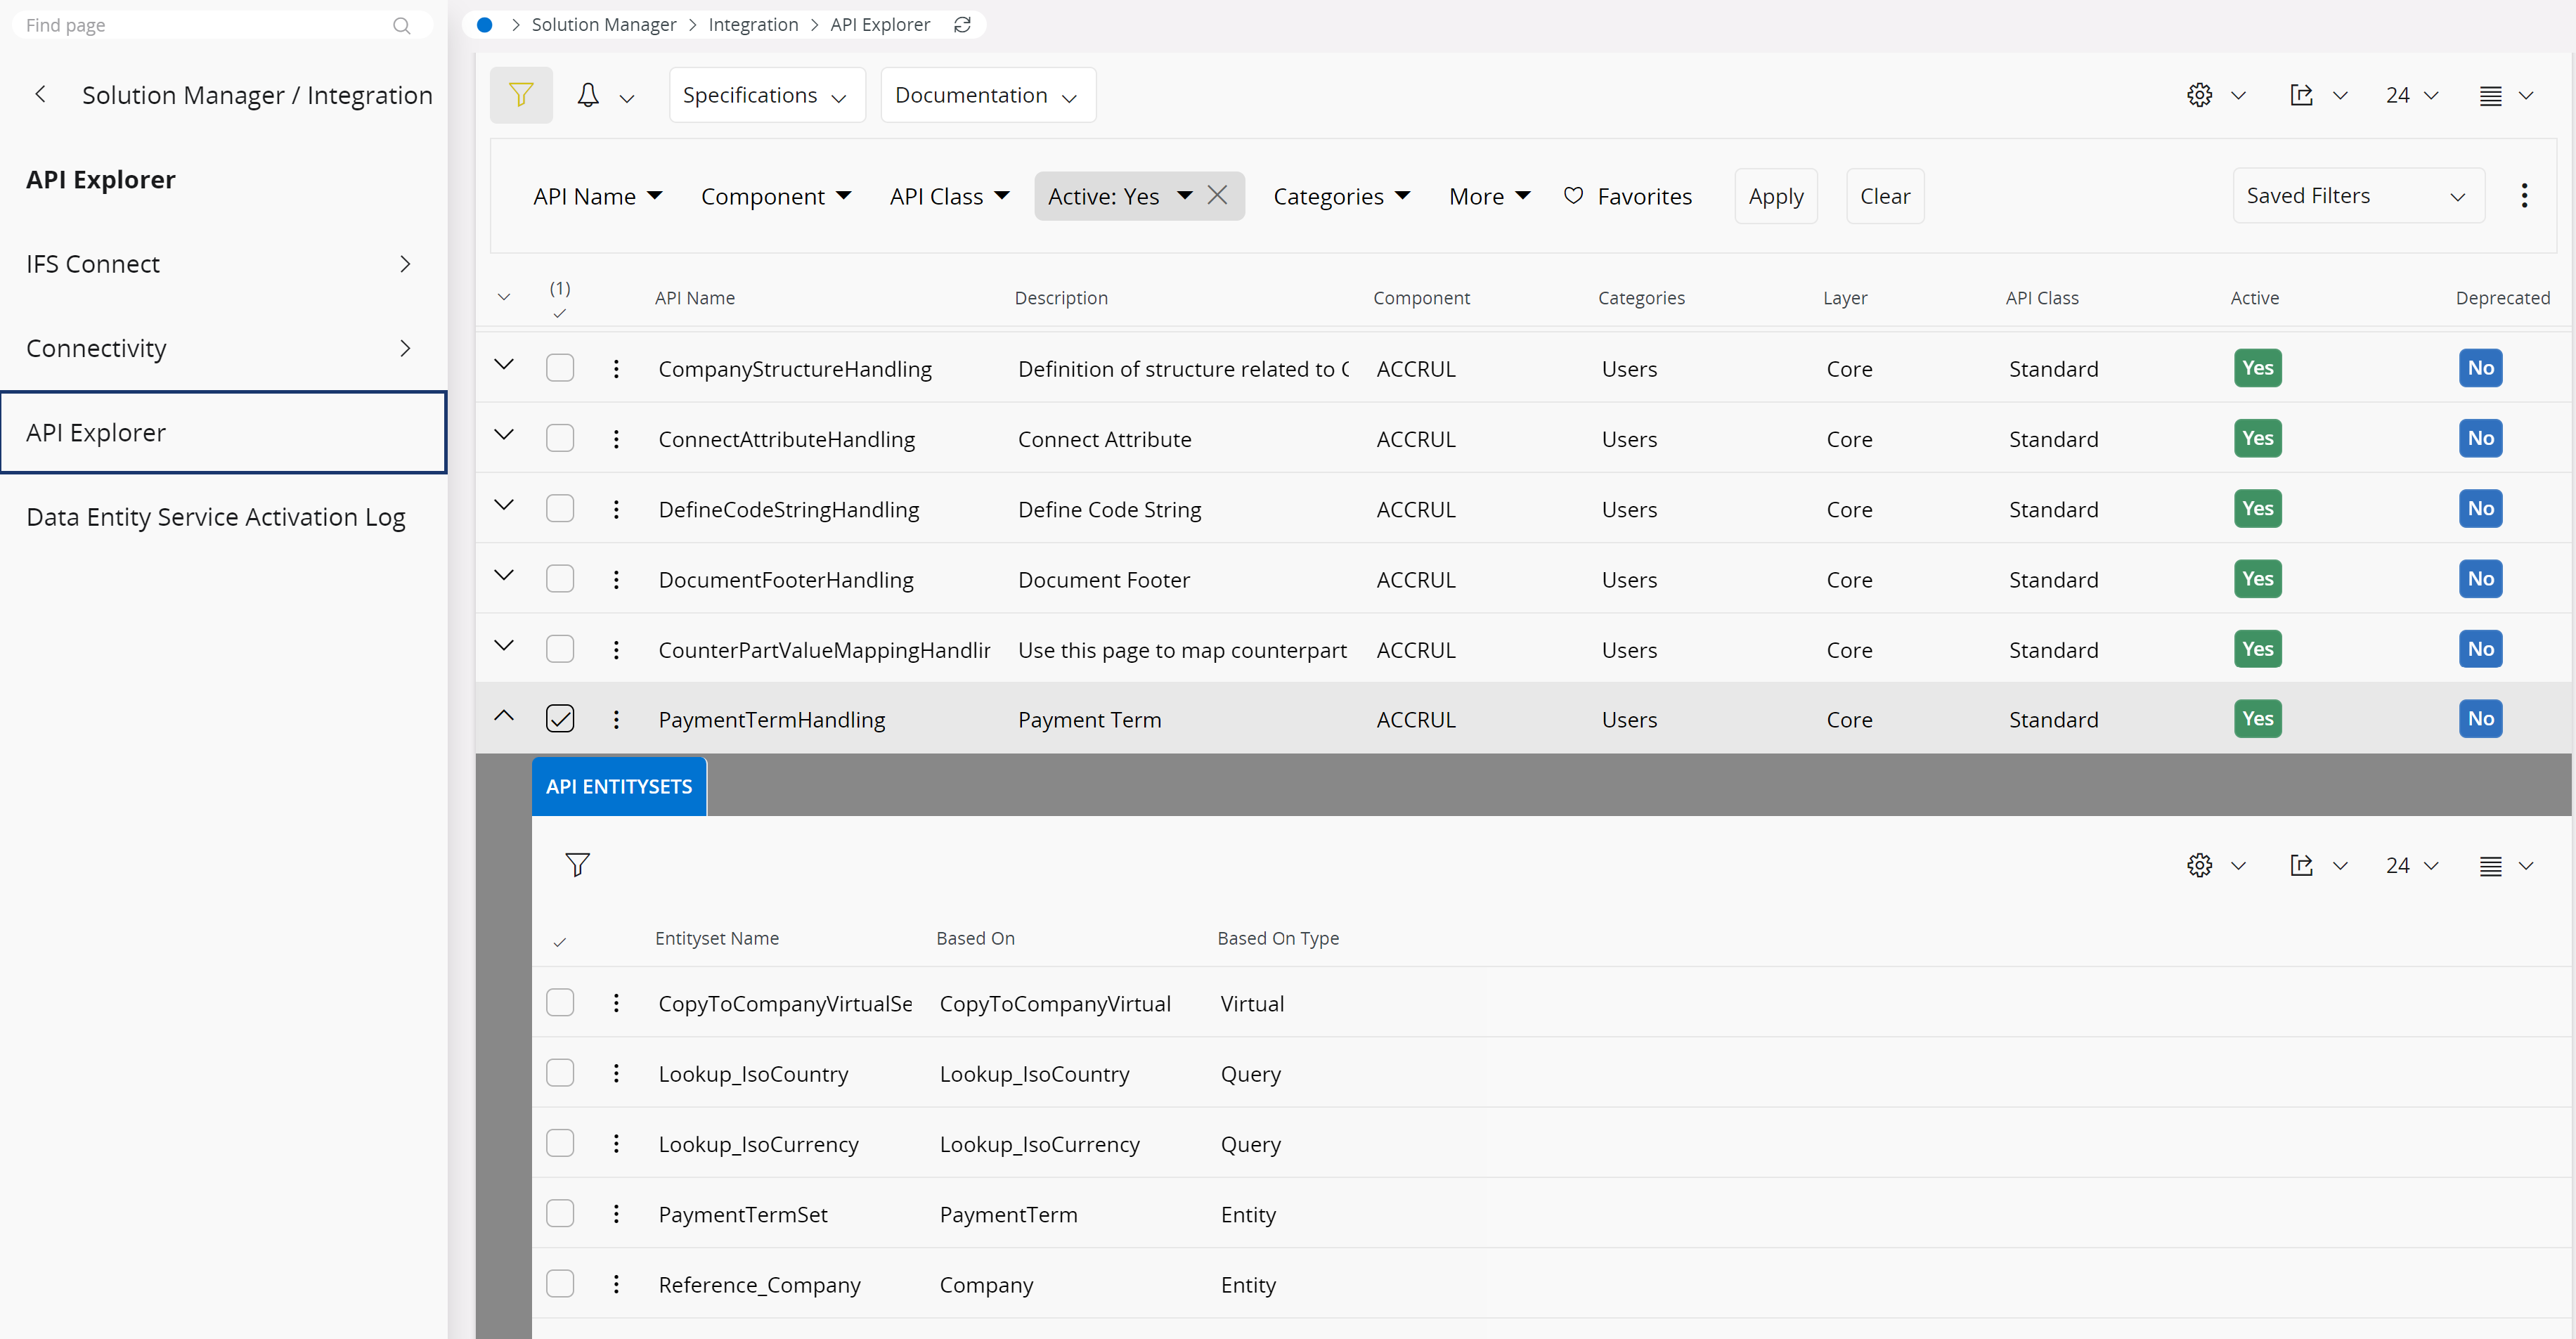Screen dimensions: 2576x1339
Task: Uncheck the PaymentTermHandling row checkbox
Action: [x=560, y=719]
